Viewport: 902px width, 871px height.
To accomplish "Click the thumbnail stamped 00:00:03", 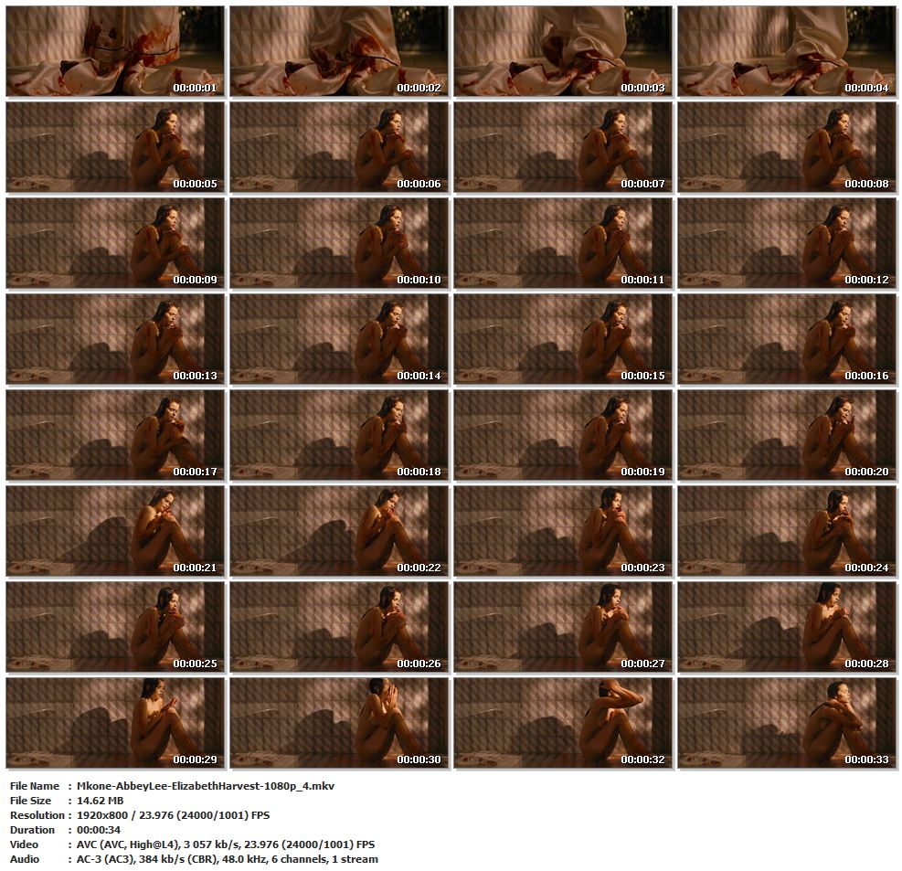I will click(x=563, y=51).
